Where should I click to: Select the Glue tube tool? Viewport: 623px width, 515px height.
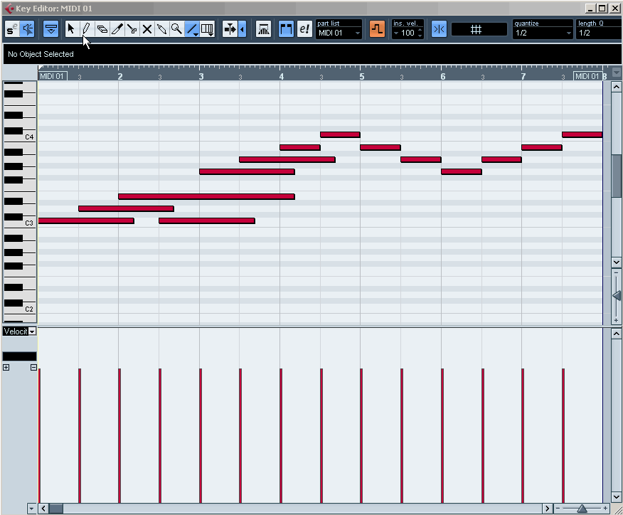coord(161,29)
